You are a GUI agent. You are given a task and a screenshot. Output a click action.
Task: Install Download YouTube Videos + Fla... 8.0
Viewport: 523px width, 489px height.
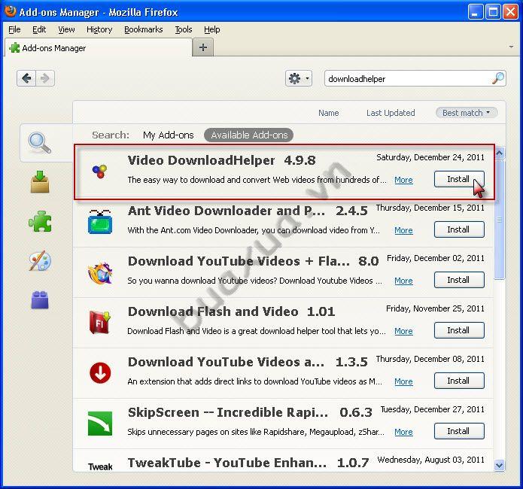pyautogui.click(x=459, y=280)
